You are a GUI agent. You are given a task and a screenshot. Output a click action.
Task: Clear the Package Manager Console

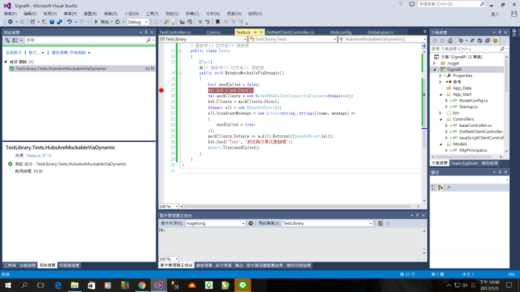coord(380,223)
